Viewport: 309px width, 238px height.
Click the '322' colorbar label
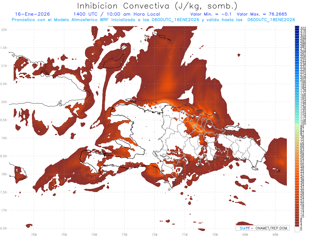pyautogui.click(x=303, y=28)
